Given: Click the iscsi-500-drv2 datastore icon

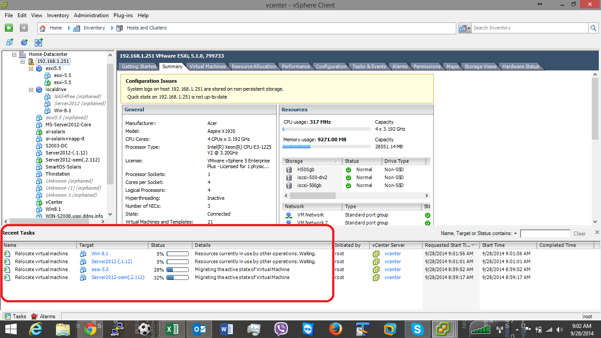Looking at the screenshot, I should [x=289, y=177].
